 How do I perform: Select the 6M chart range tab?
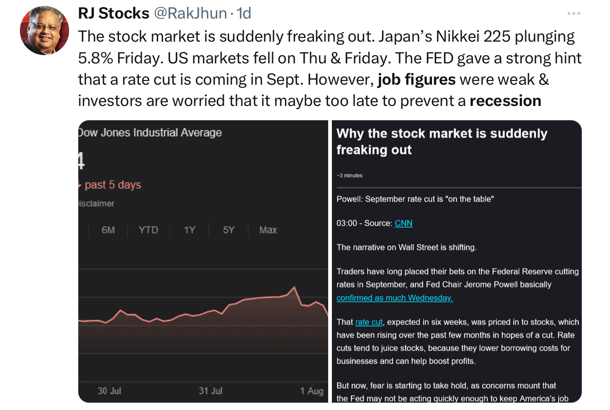tap(108, 230)
